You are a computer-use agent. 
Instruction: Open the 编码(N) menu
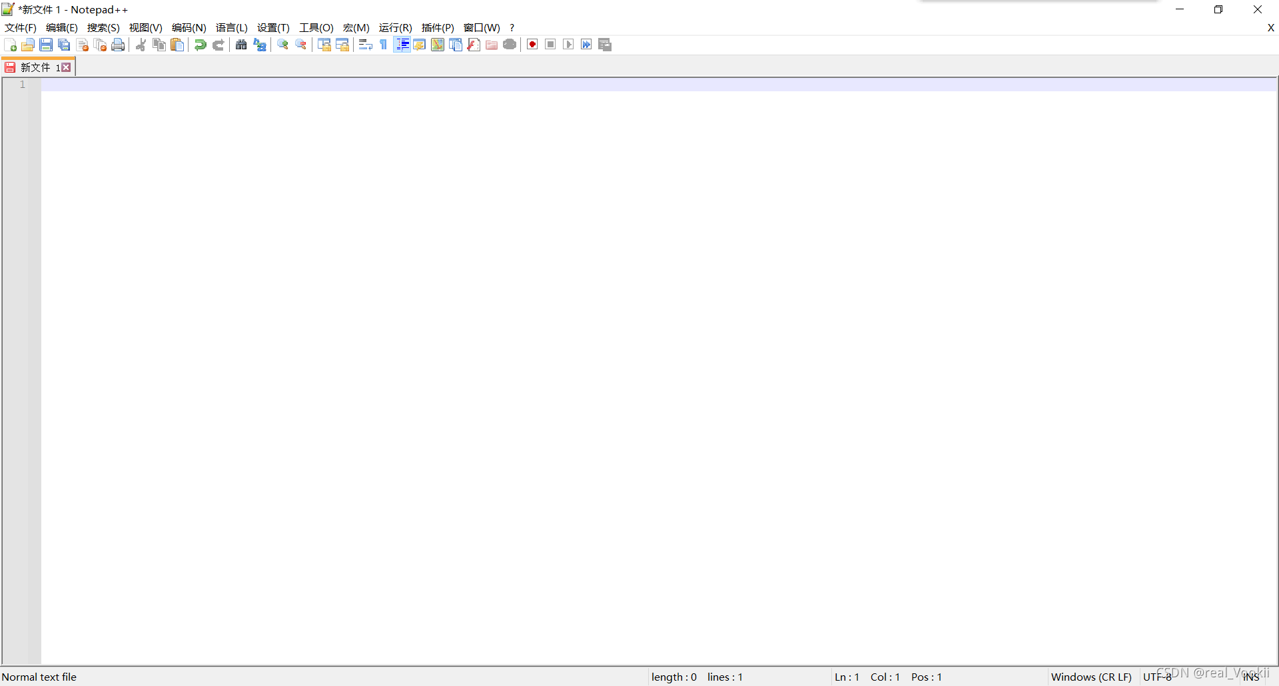[x=189, y=27]
